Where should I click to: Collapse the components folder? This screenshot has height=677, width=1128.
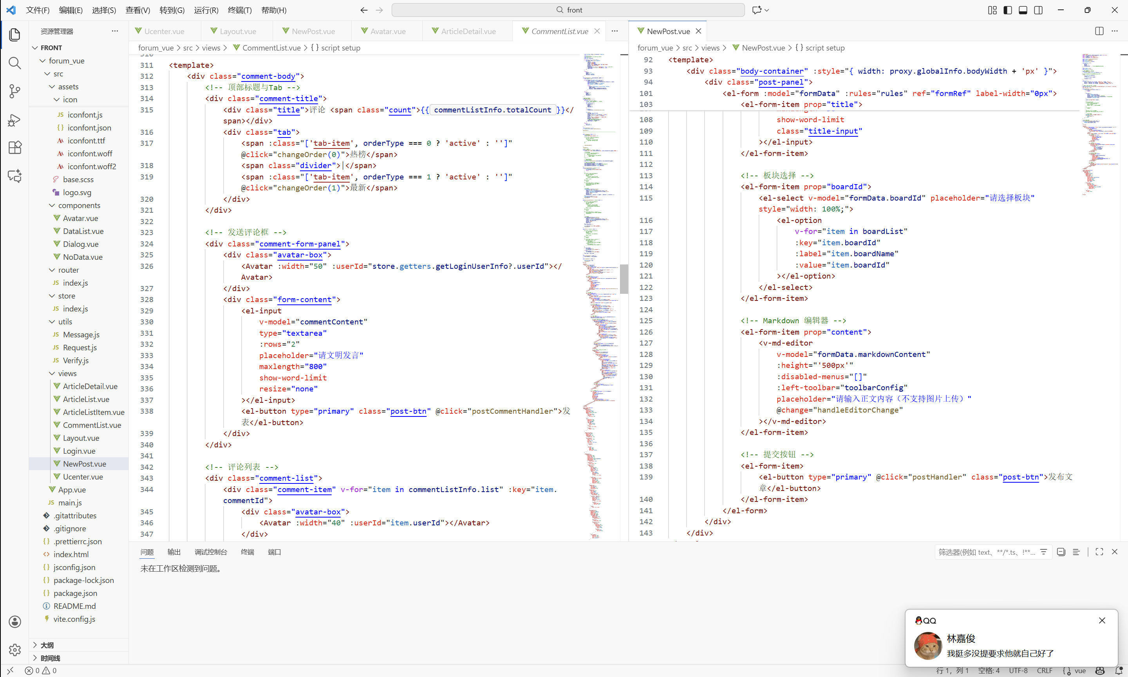79,205
